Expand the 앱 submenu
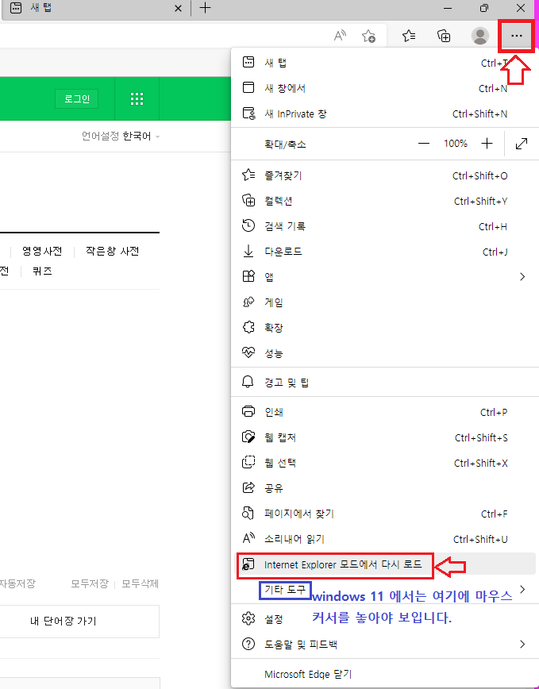The height and width of the screenshot is (689, 539). (383, 277)
